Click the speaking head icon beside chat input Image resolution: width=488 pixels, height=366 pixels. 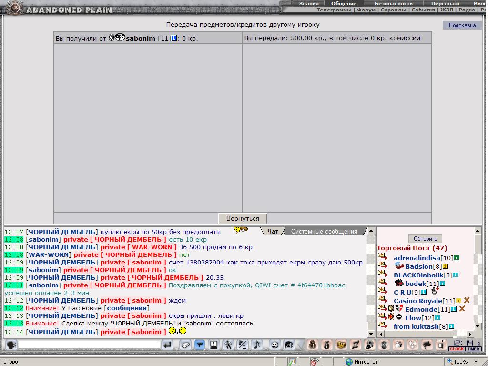11,345
